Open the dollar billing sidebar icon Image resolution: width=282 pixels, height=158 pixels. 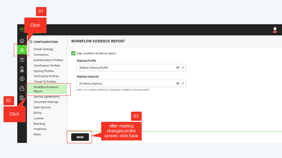22,79
